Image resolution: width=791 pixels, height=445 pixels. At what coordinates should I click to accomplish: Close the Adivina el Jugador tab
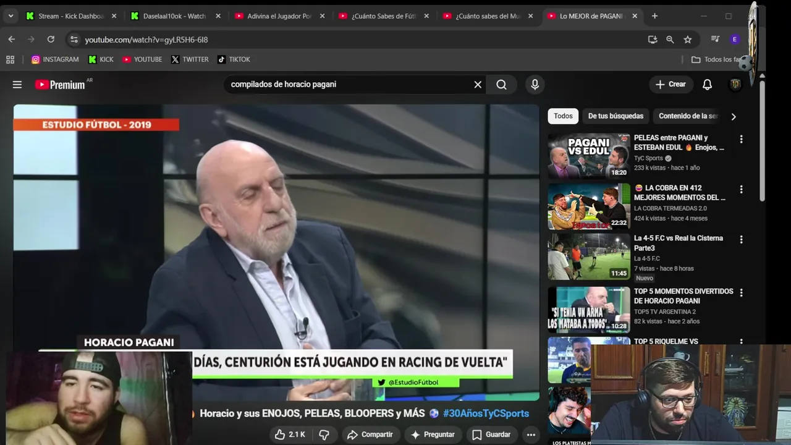[322, 16]
